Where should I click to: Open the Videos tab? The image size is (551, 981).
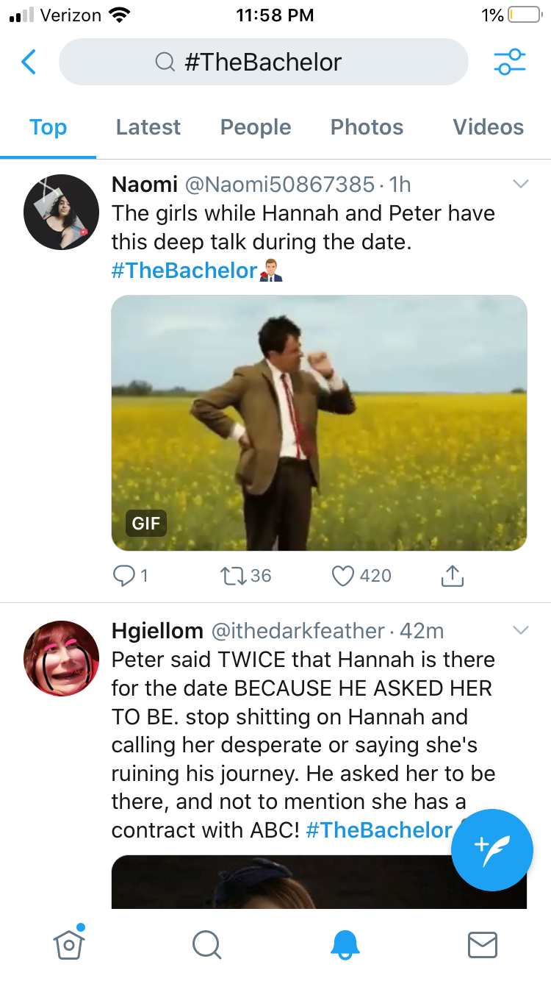488,127
